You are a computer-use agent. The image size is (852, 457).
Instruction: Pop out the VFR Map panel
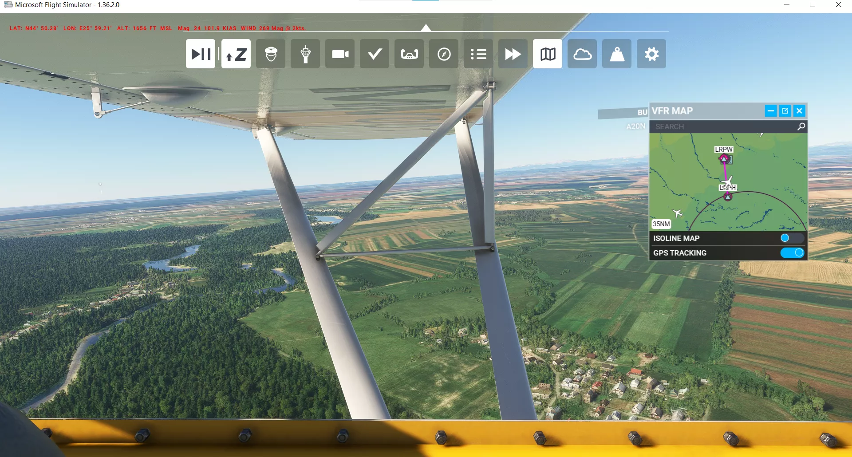click(x=785, y=111)
